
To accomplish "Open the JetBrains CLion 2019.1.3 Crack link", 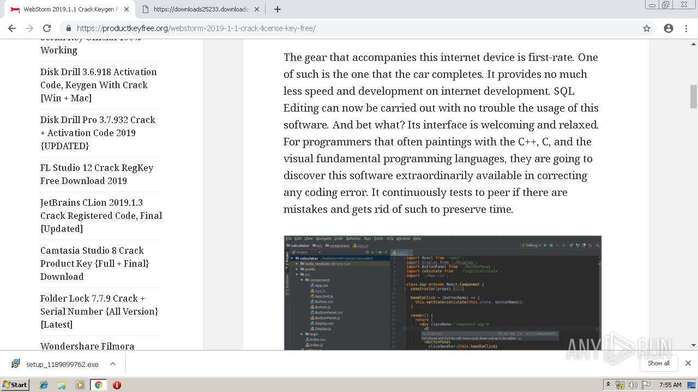I will click(x=101, y=216).
